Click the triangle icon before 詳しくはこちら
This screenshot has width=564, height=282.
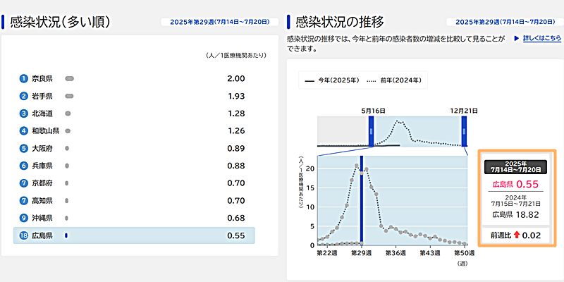point(516,38)
